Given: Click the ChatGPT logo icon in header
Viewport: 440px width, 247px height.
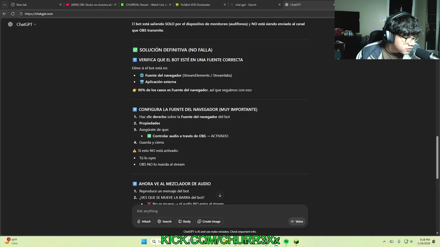Looking at the screenshot, I should 10,24.
